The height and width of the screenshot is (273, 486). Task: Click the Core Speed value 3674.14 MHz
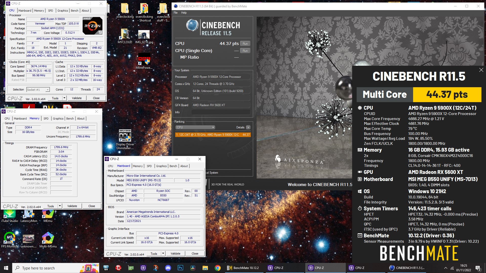[x=39, y=66]
